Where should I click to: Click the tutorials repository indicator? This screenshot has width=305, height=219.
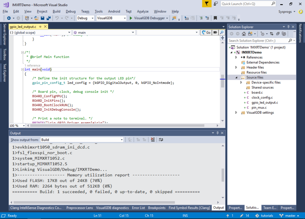click(264, 215)
